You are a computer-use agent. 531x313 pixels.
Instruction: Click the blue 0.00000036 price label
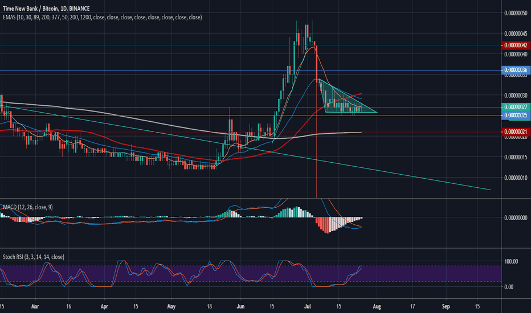click(516, 70)
